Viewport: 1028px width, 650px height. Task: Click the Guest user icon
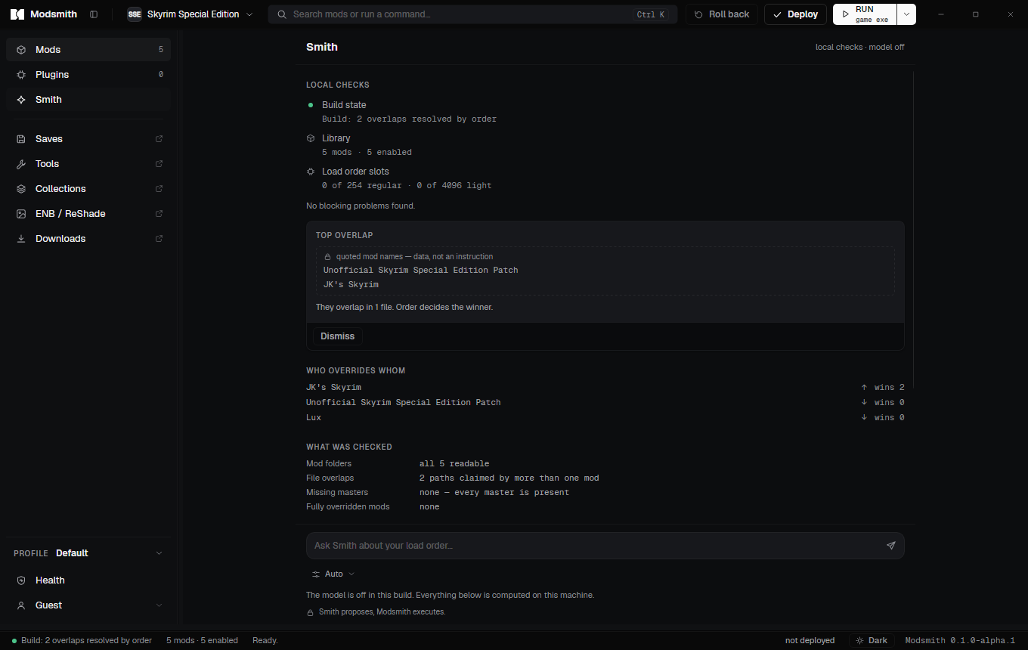click(21, 605)
